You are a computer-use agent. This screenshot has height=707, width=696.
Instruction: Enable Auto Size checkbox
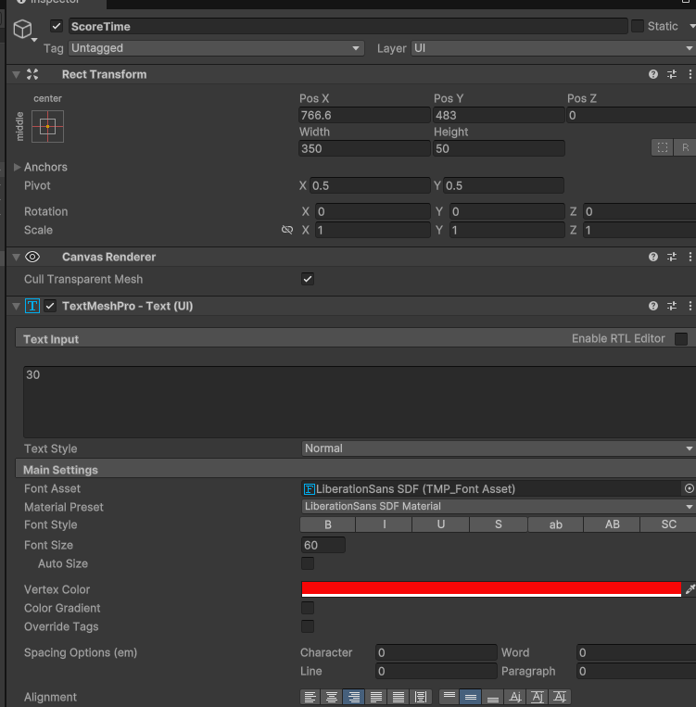pos(308,563)
